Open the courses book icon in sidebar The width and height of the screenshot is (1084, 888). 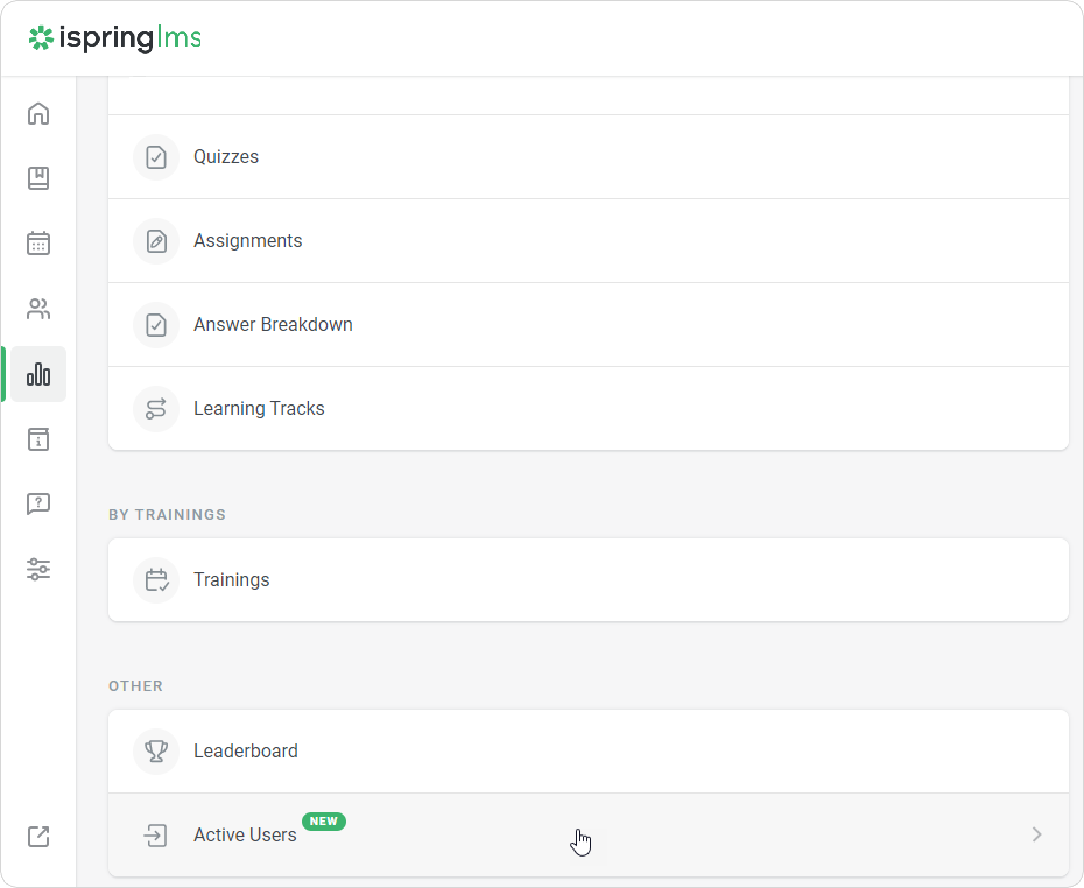tap(38, 178)
